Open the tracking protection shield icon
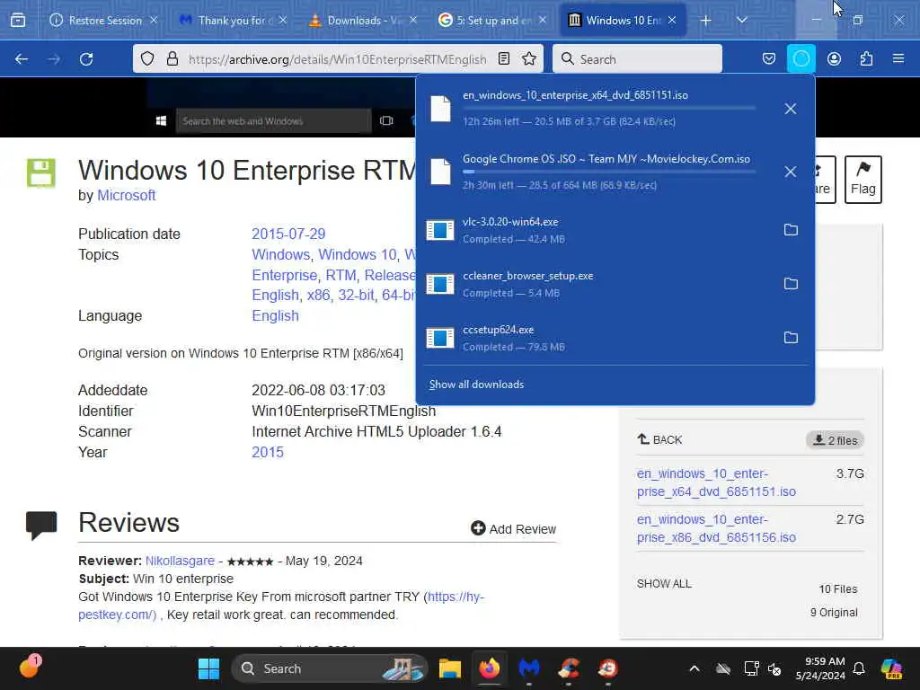Viewport: 920px width, 690px height. click(x=147, y=59)
